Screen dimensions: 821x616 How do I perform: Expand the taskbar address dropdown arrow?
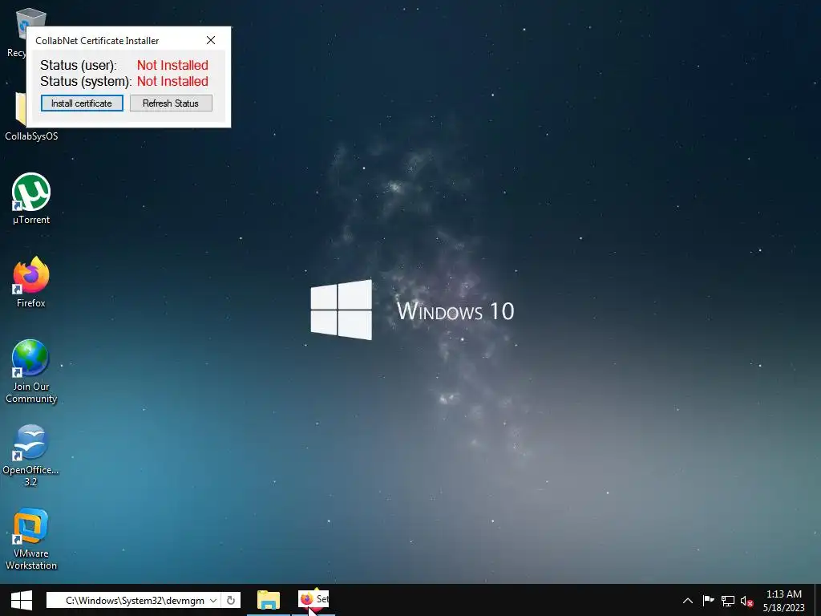tap(213, 600)
